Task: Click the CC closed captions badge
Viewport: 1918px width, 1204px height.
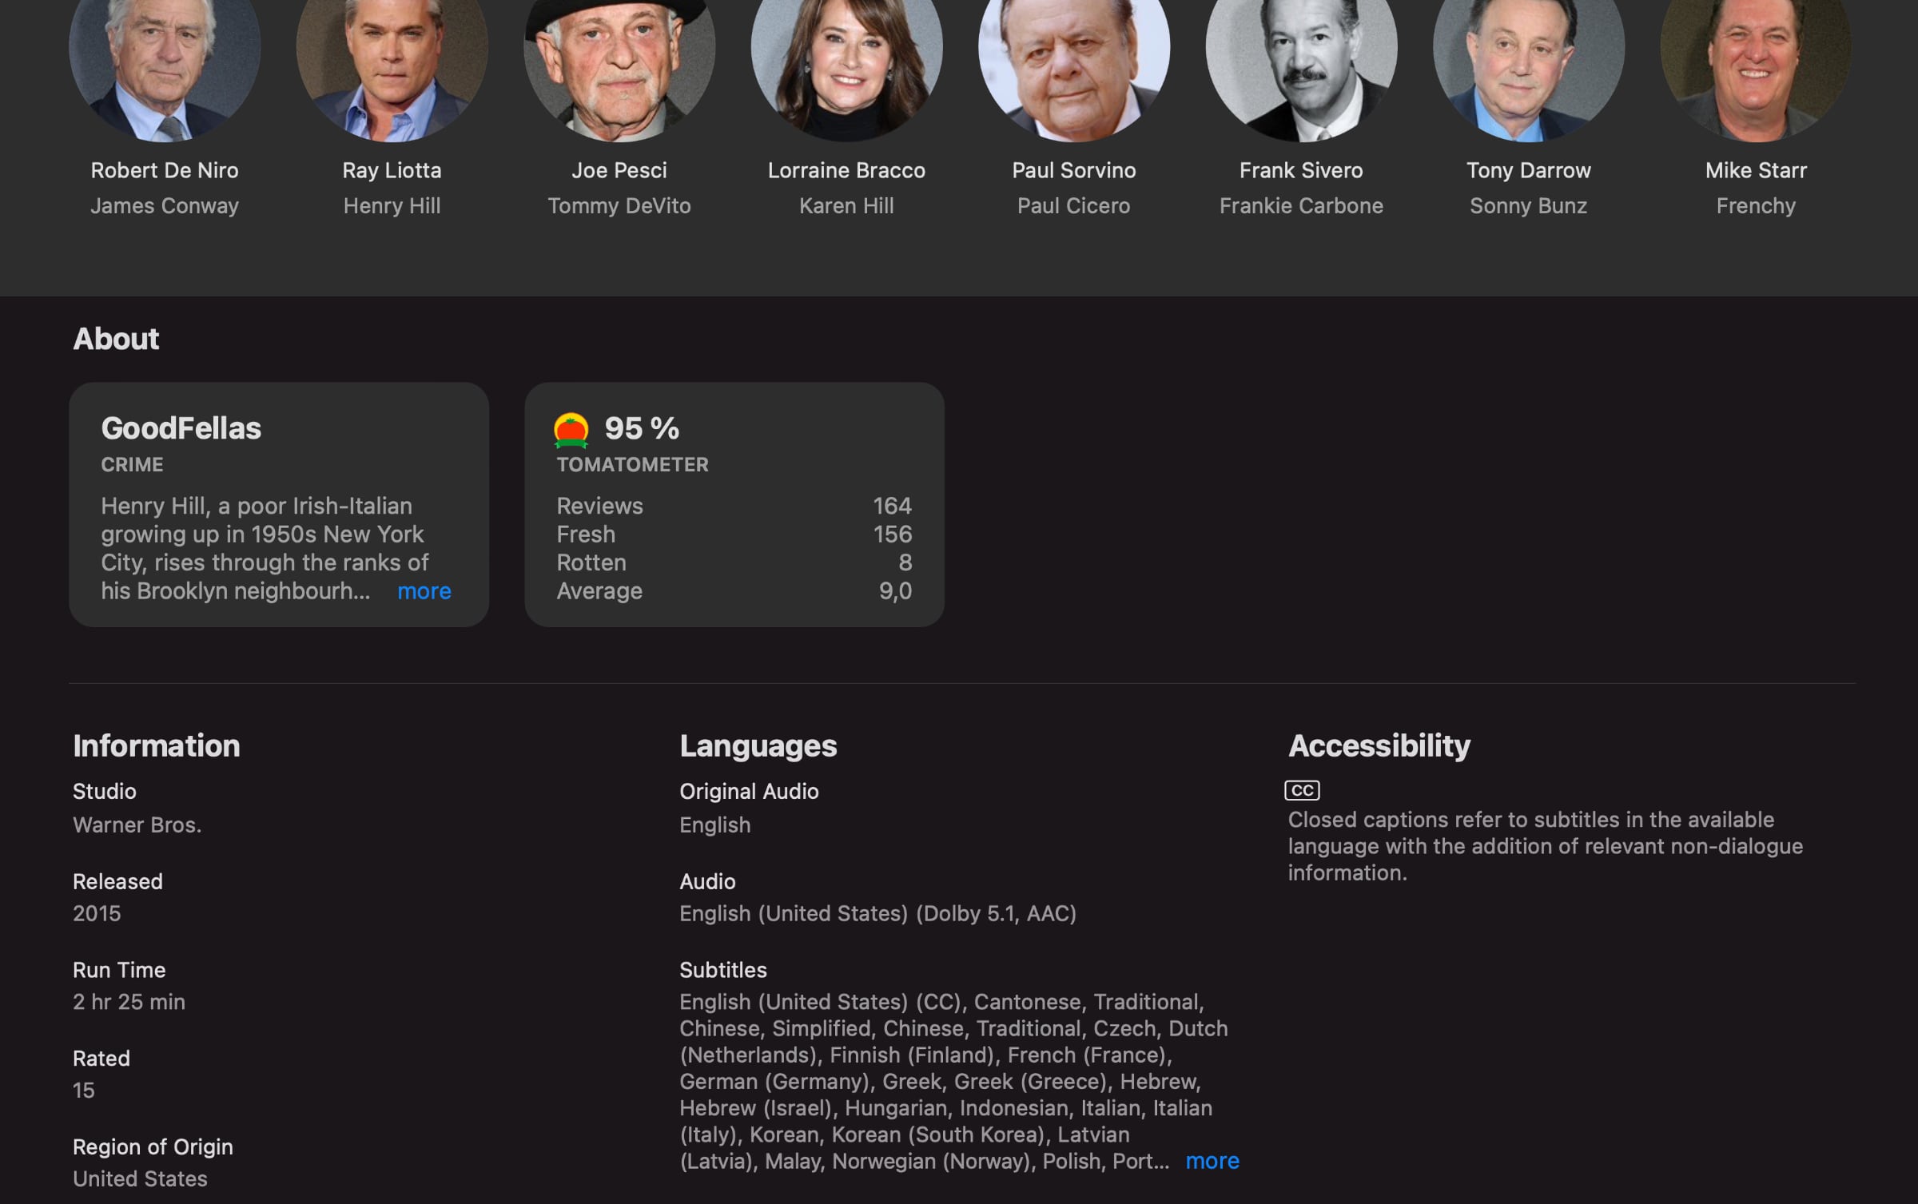Action: pos(1302,790)
